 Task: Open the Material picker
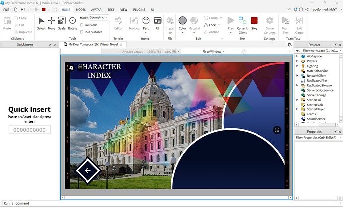tap(194, 20)
